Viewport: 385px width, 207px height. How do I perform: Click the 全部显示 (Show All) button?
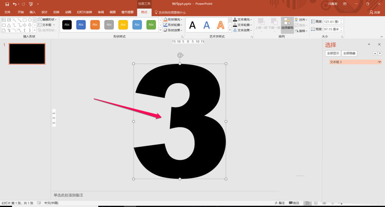333,53
